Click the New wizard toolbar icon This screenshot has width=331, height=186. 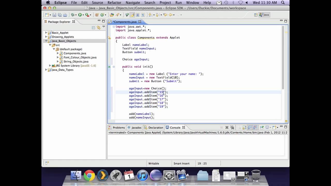click(x=47, y=15)
